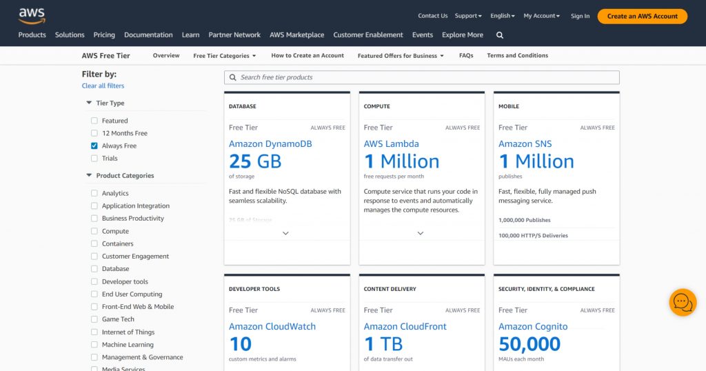Open the Amazon DynamoDB link
This screenshot has height=371, width=706.
point(270,143)
